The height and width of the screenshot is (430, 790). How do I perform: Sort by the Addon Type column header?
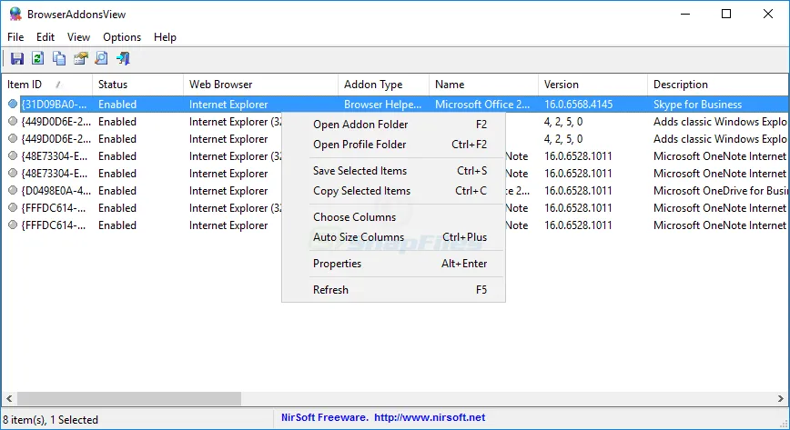(383, 85)
